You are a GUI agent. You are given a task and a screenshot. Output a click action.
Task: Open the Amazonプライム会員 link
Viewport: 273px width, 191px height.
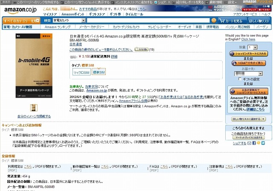click(133, 101)
